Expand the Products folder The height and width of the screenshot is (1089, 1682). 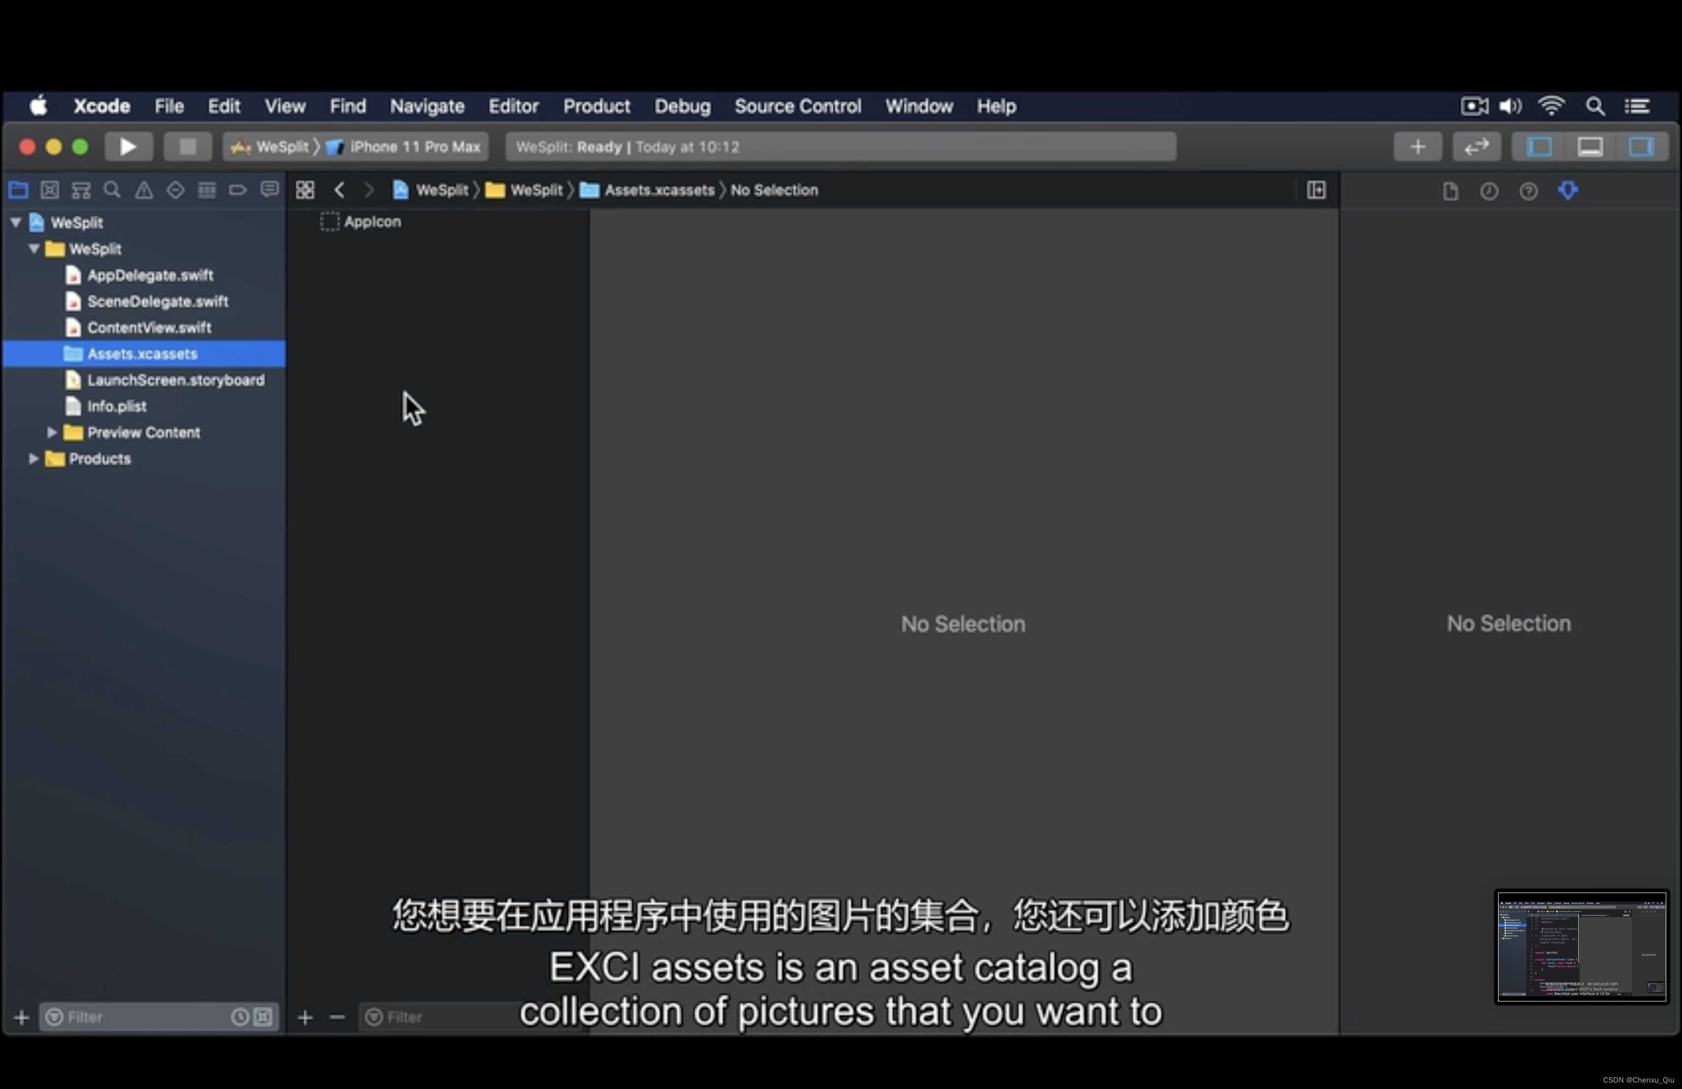tap(33, 458)
